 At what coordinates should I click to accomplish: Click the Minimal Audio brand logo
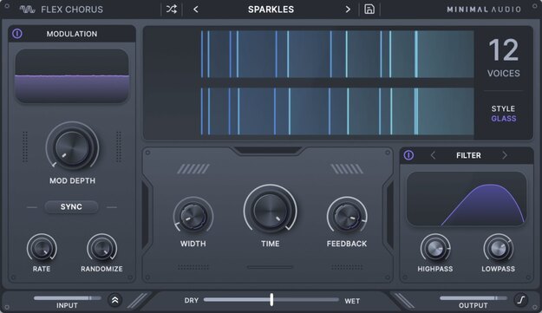click(484, 10)
